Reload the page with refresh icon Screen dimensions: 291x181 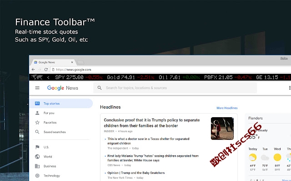[x=46, y=70]
